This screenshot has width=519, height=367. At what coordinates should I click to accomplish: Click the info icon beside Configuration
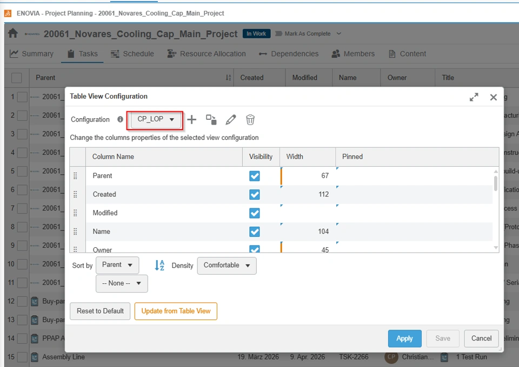[x=120, y=119]
